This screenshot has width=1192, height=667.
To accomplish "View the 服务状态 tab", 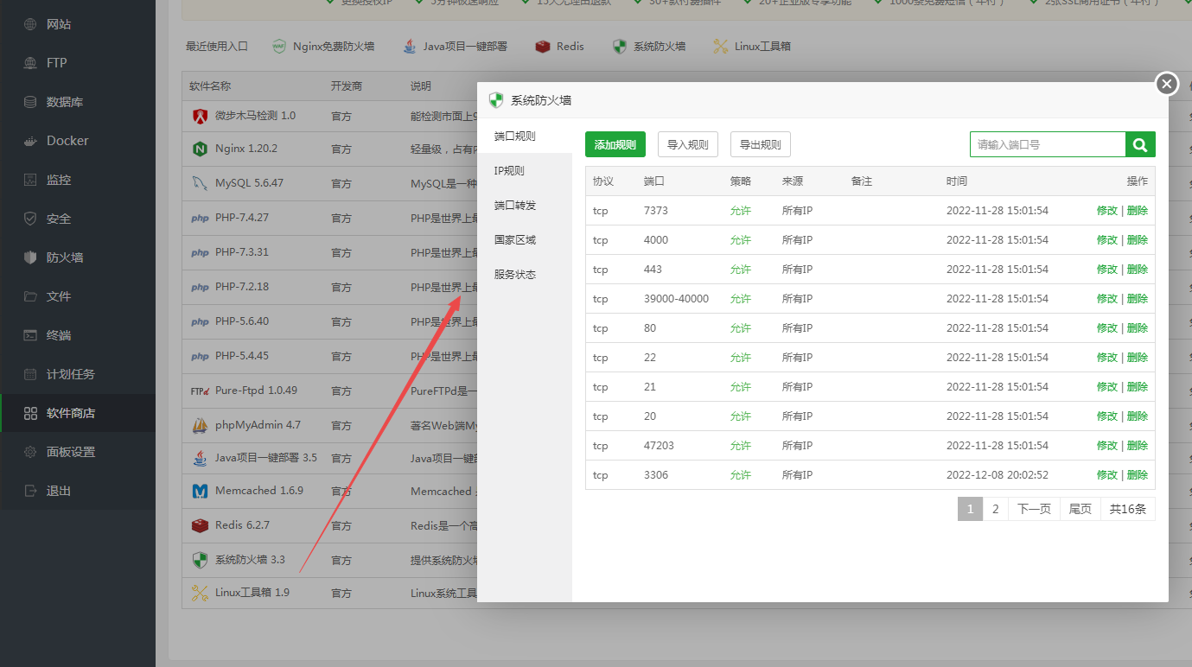I will point(525,275).
